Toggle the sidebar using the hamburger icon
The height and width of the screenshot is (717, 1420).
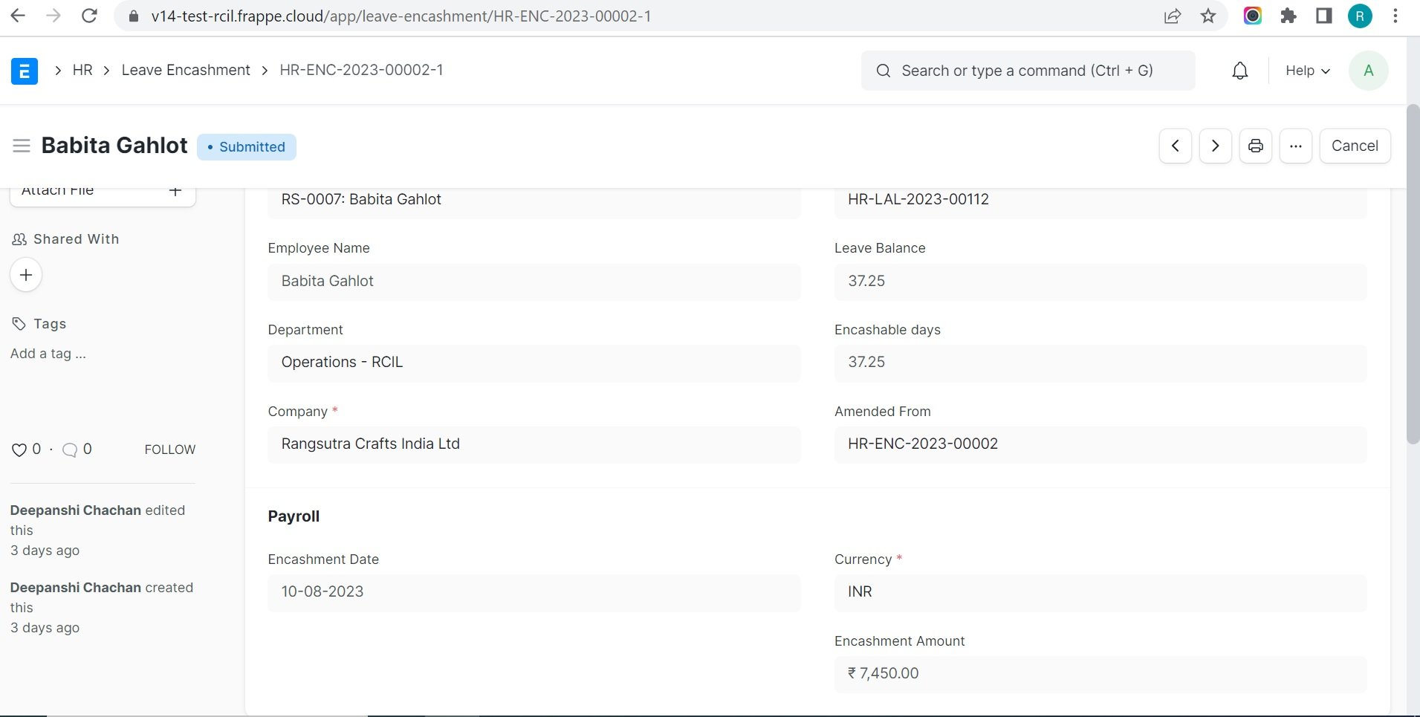pos(22,146)
